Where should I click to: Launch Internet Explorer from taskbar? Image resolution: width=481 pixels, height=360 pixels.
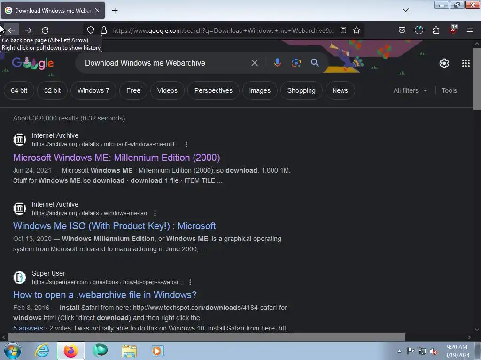[x=42, y=351]
